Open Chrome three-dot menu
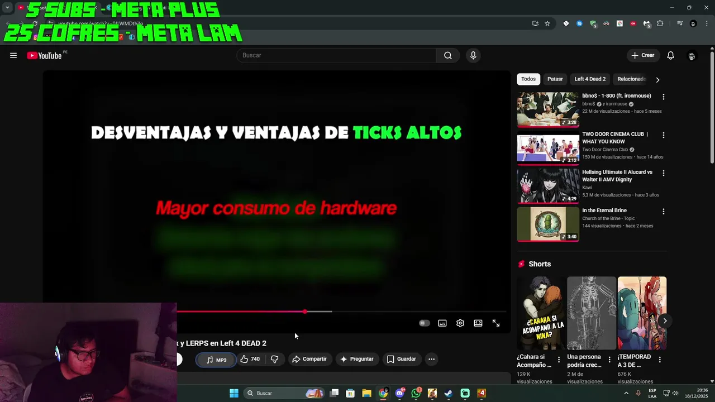 706,23
